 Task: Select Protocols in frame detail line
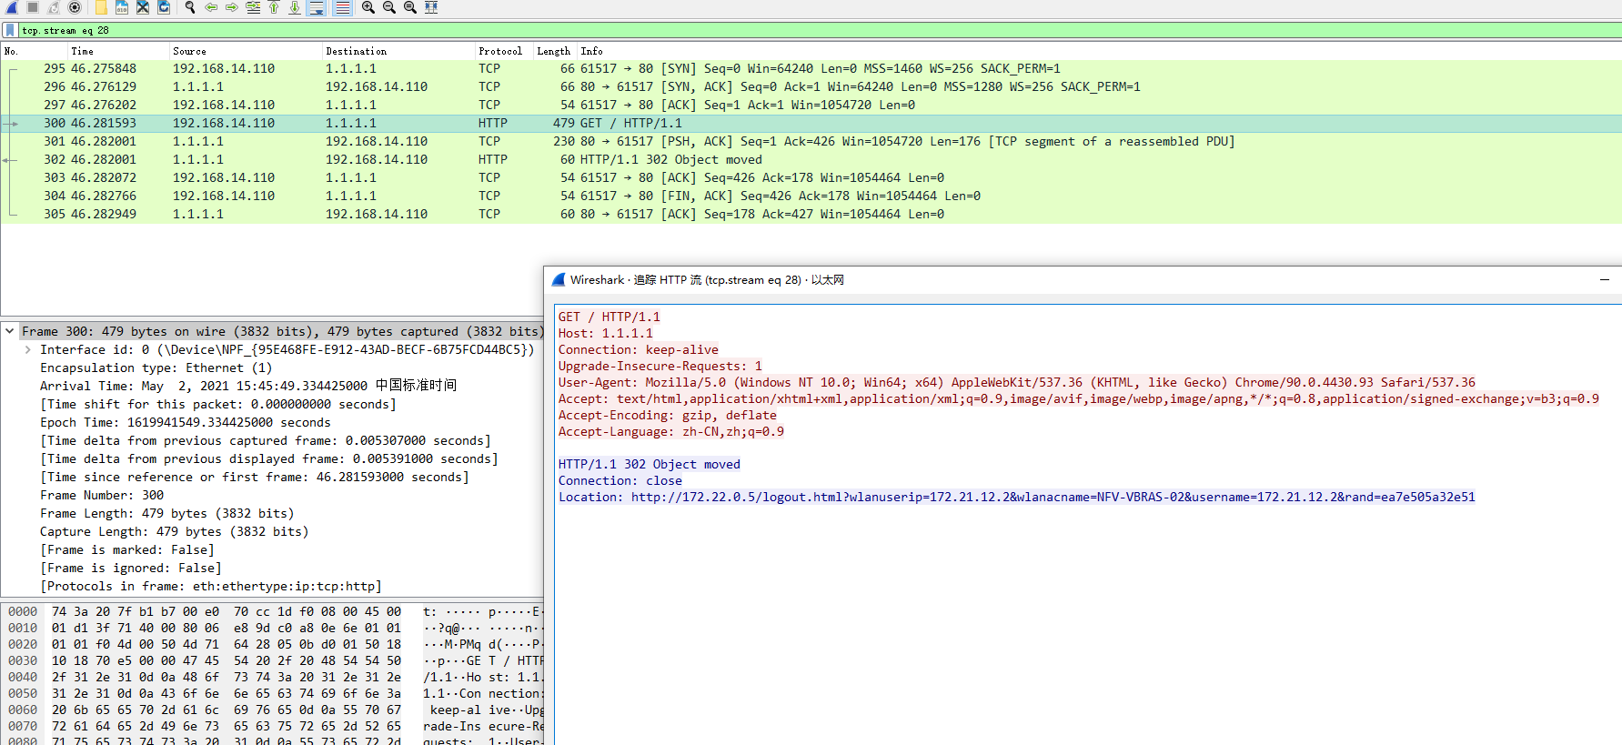point(211,586)
